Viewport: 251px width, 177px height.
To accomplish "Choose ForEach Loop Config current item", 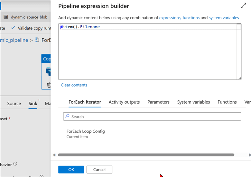I will 86,134.
